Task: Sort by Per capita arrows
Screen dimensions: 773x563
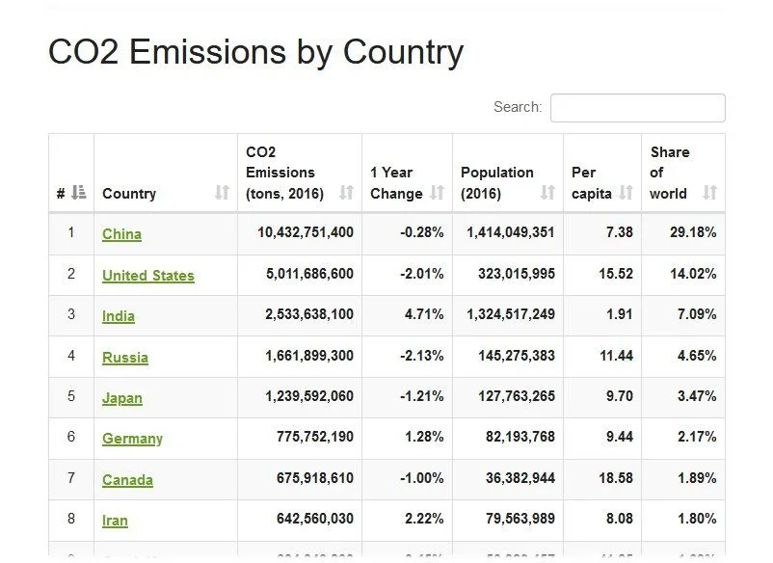Action: click(x=626, y=193)
